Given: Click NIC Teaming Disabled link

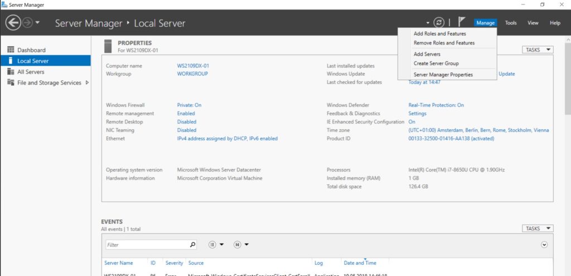Looking at the screenshot, I should 186,130.
